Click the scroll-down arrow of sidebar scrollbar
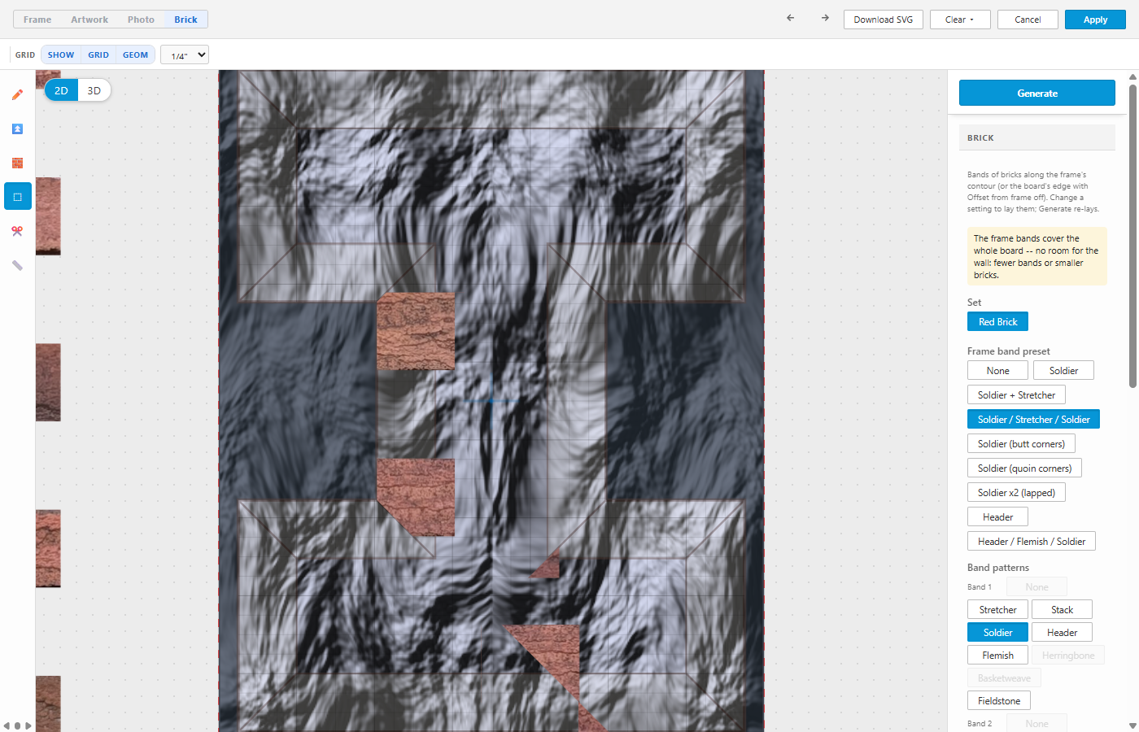Screen dimensions: 1139x732 pos(1132,725)
